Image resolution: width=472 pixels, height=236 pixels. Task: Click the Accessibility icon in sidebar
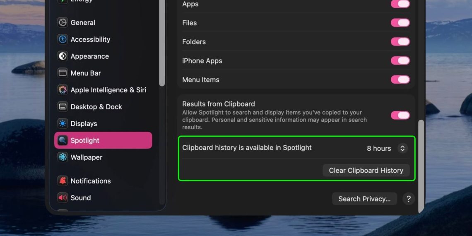point(63,39)
